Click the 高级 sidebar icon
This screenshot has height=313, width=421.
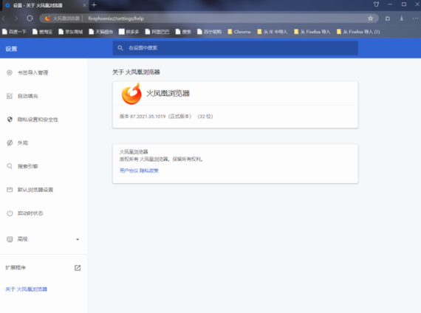[x=10, y=239]
